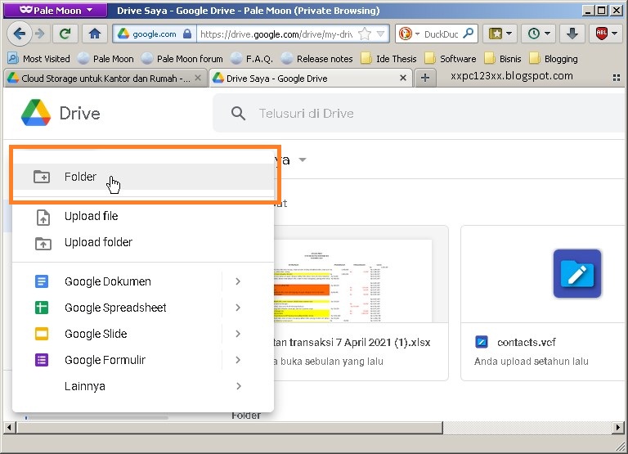Screen dimensions: 628x454
Task: Close the Drive Saya tab
Action: [403, 79]
